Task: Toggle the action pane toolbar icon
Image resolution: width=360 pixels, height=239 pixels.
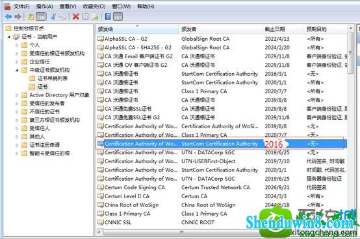Action: click(118, 16)
